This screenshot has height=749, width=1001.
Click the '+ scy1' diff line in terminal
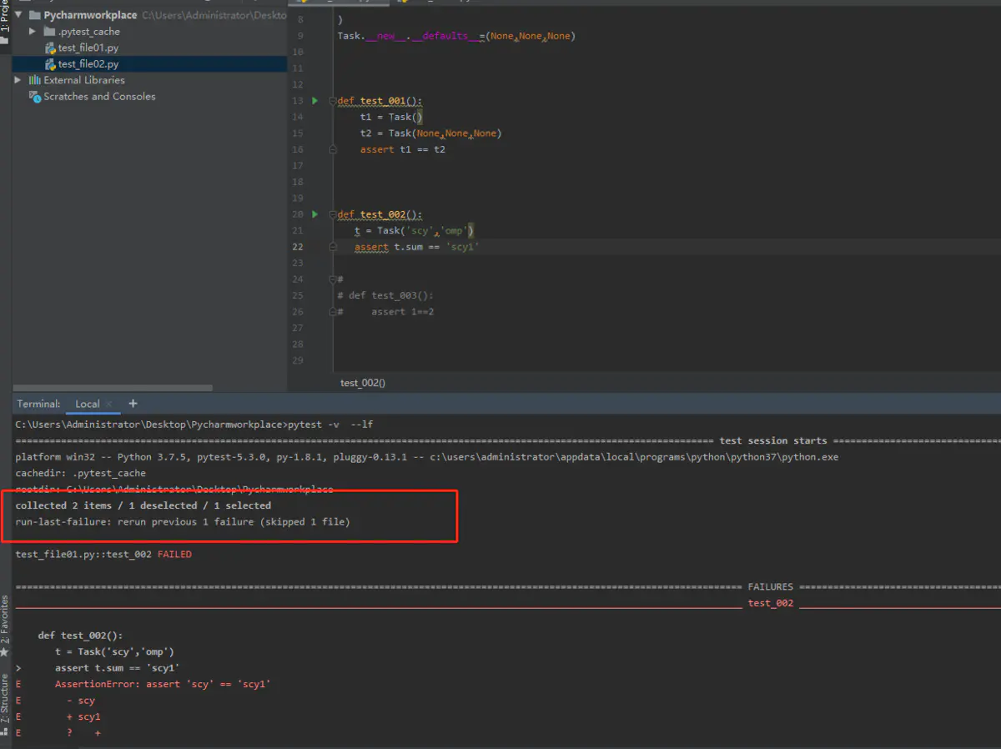tap(83, 716)
